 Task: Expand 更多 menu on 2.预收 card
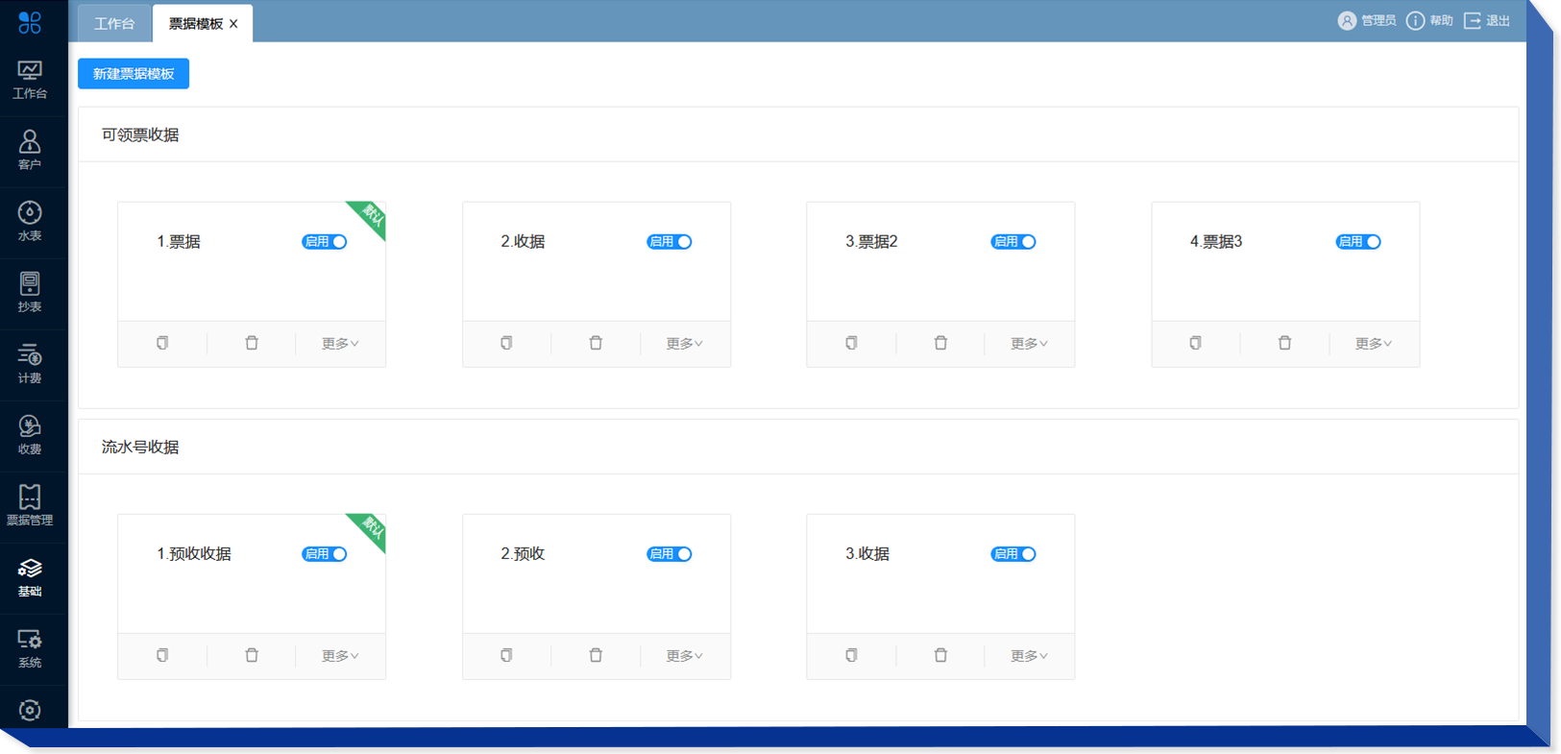[x=685, y=656]
